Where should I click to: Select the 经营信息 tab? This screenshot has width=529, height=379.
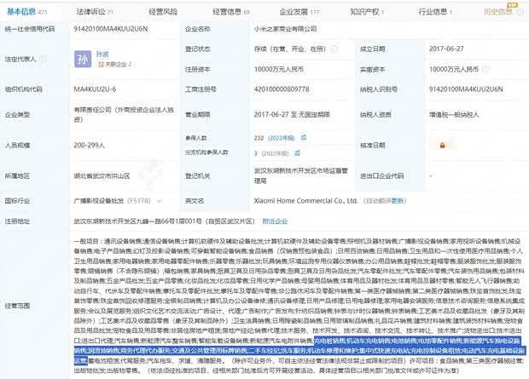click(x=230, y=11)
